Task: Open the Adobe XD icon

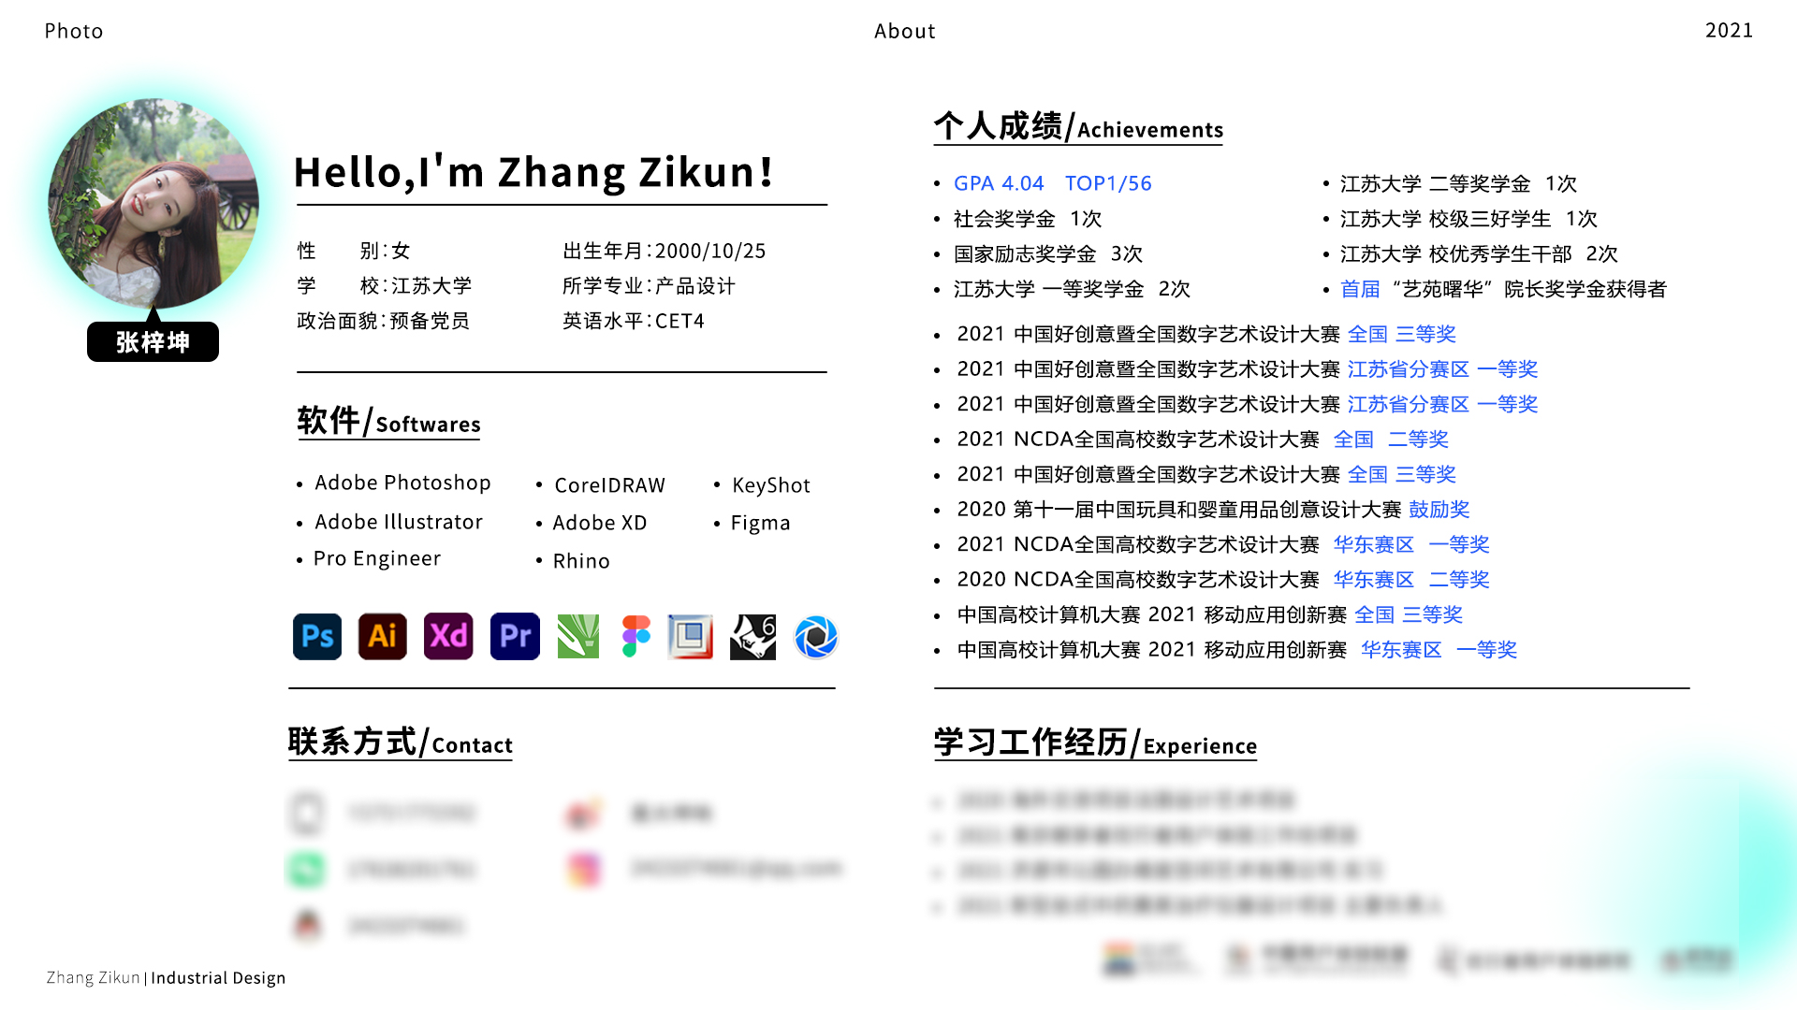Action: (448, 636)
